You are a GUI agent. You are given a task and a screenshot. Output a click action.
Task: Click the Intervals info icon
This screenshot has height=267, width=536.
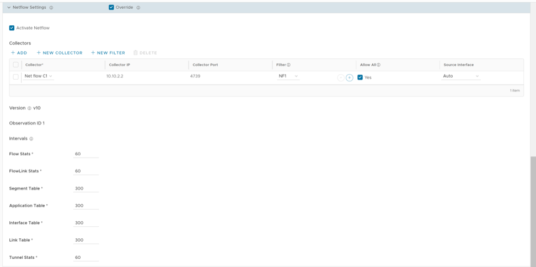[31, 139]
